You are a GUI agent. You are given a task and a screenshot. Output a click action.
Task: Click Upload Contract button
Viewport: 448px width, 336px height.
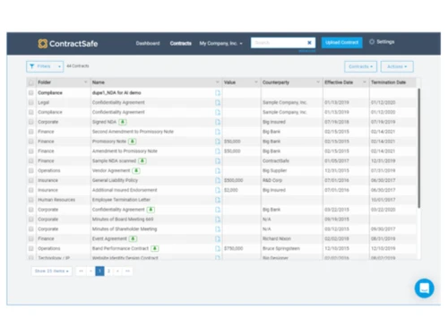[342, 42]
